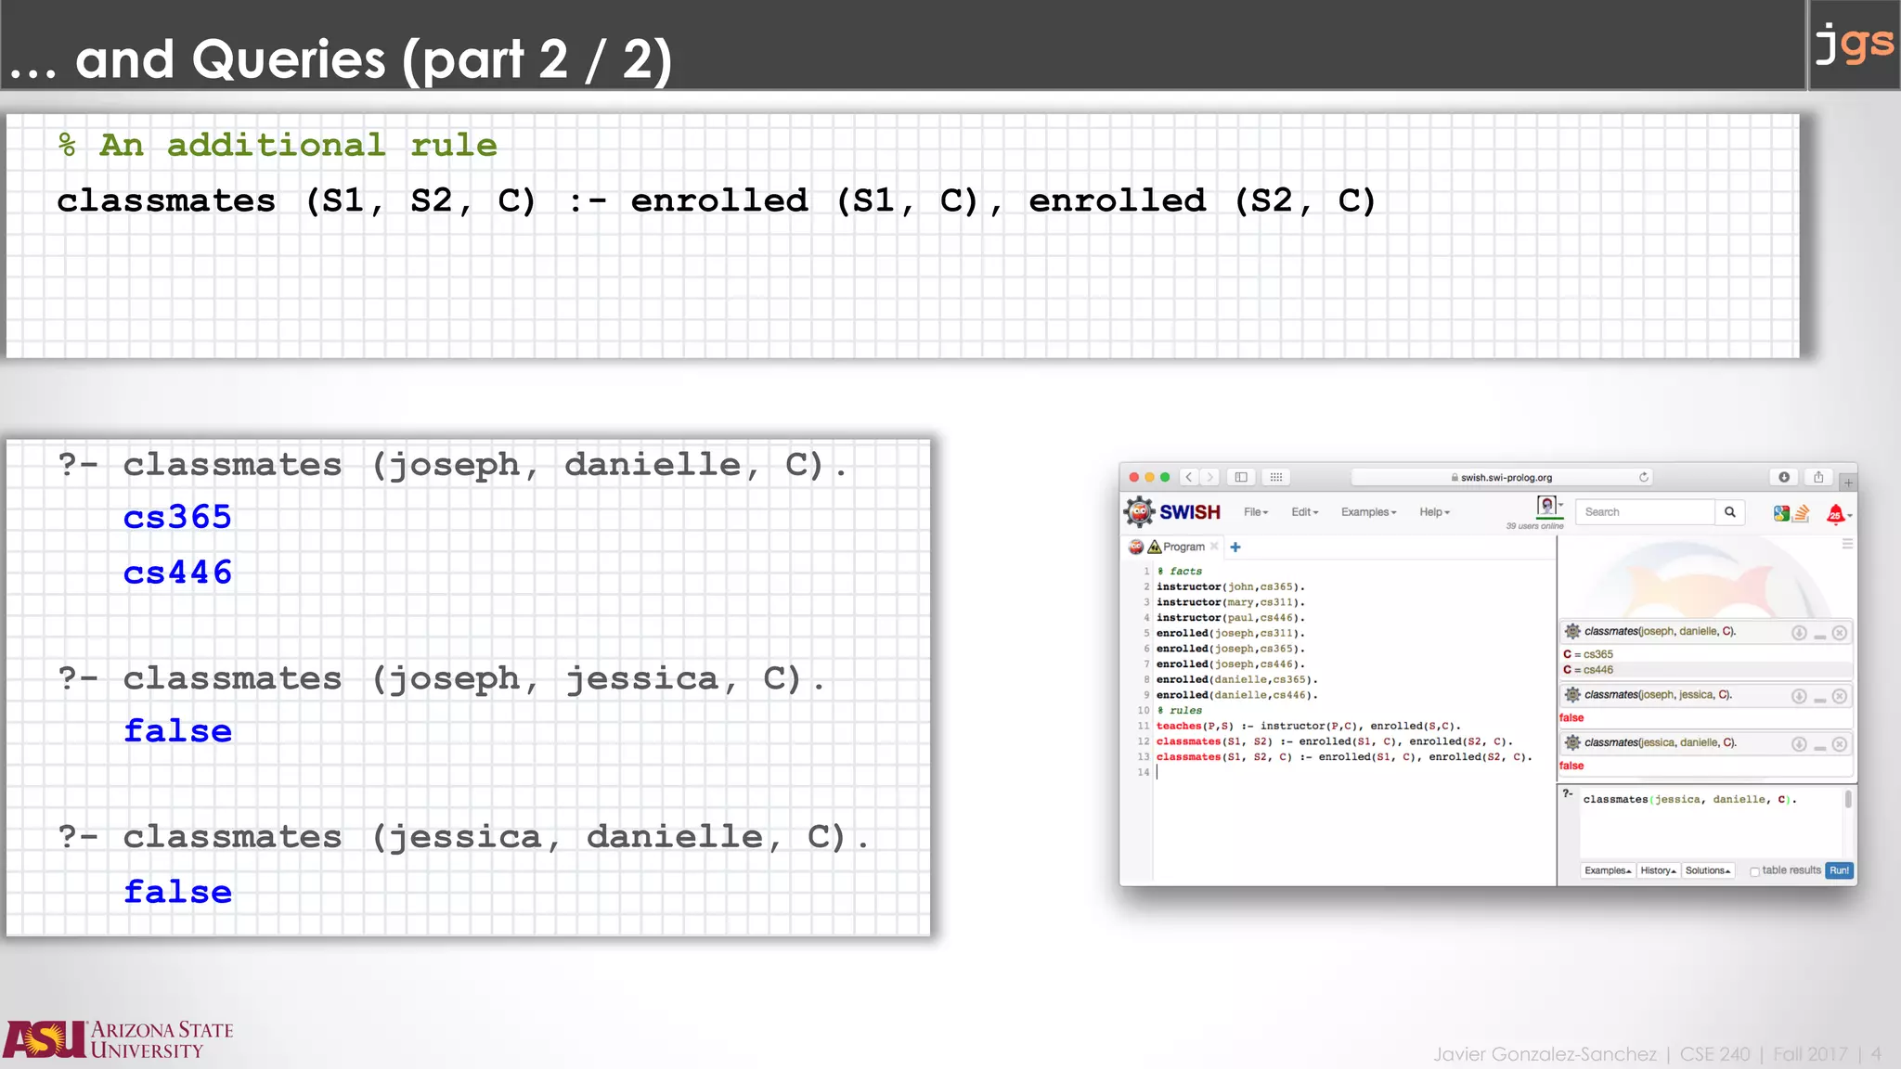Click inside the Search input field
Image resolution: width=1901 pixels, height=1069 pixels.
pyautogui.click(x=1644, y=512)
